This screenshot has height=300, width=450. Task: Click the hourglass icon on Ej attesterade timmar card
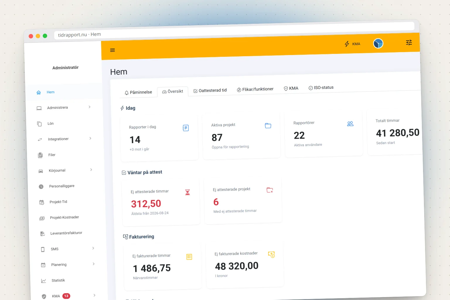187,192
